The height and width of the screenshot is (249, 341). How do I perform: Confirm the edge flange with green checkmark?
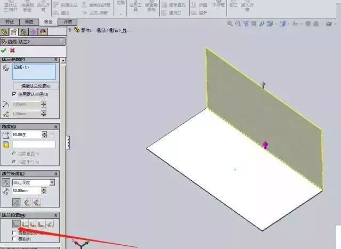(4, 51)
